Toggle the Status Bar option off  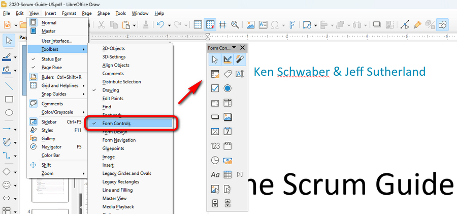click(x=51, y=59)
